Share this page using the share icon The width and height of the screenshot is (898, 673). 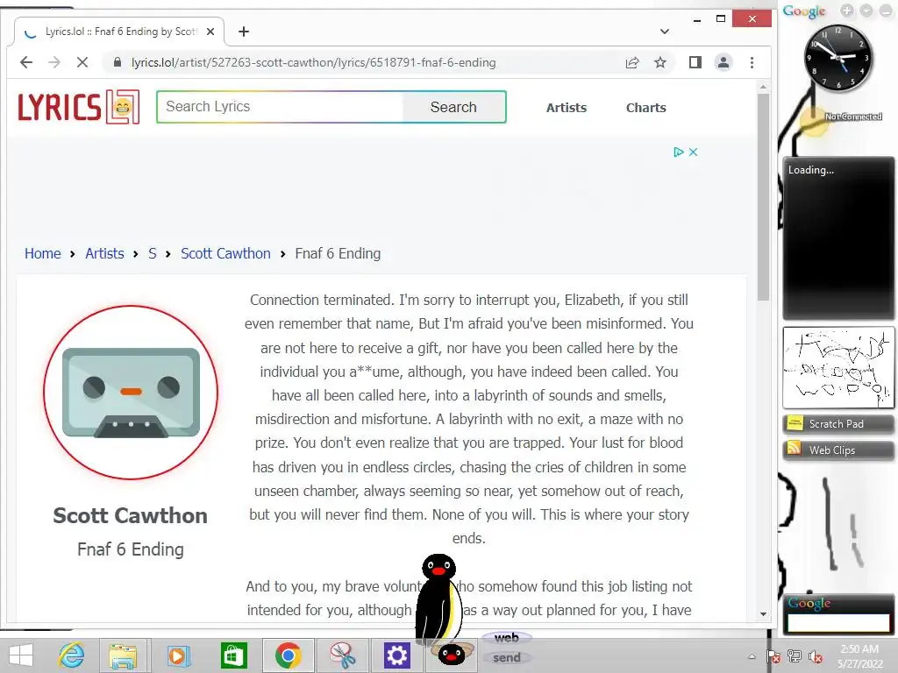632,62
